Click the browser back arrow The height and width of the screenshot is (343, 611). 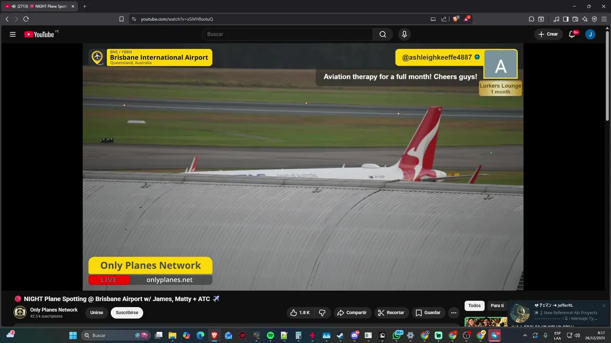pyautogui.click(x=7, y=19)
